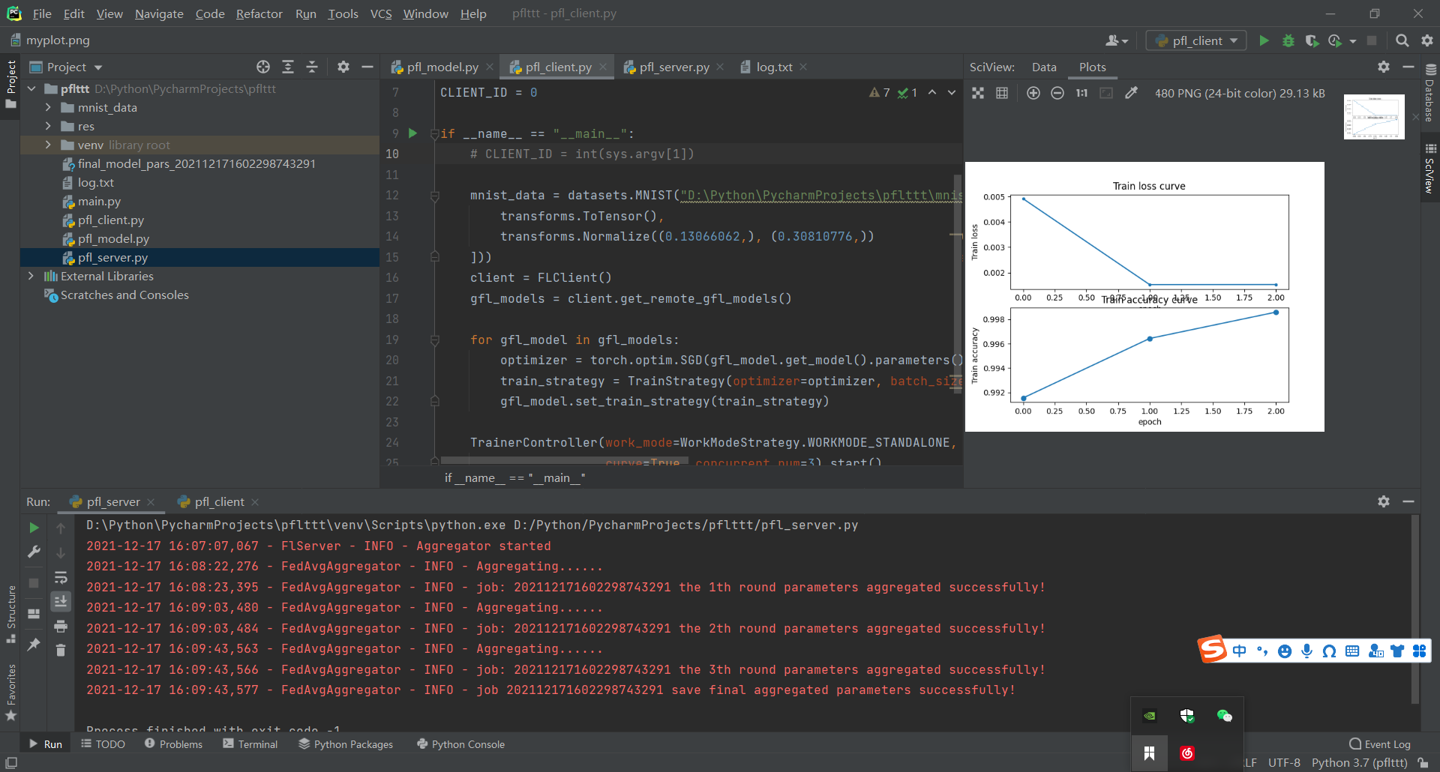Open Run panel settings gear
This screenshot has width=1440, height=772.
point(1384,501)
